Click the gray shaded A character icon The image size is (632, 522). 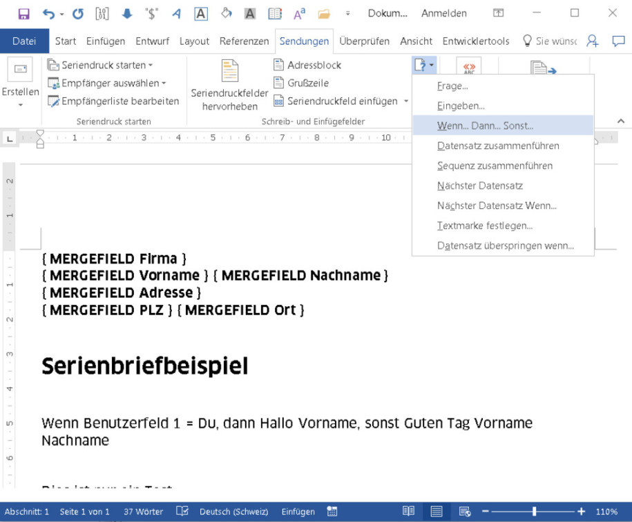point(250,14)
